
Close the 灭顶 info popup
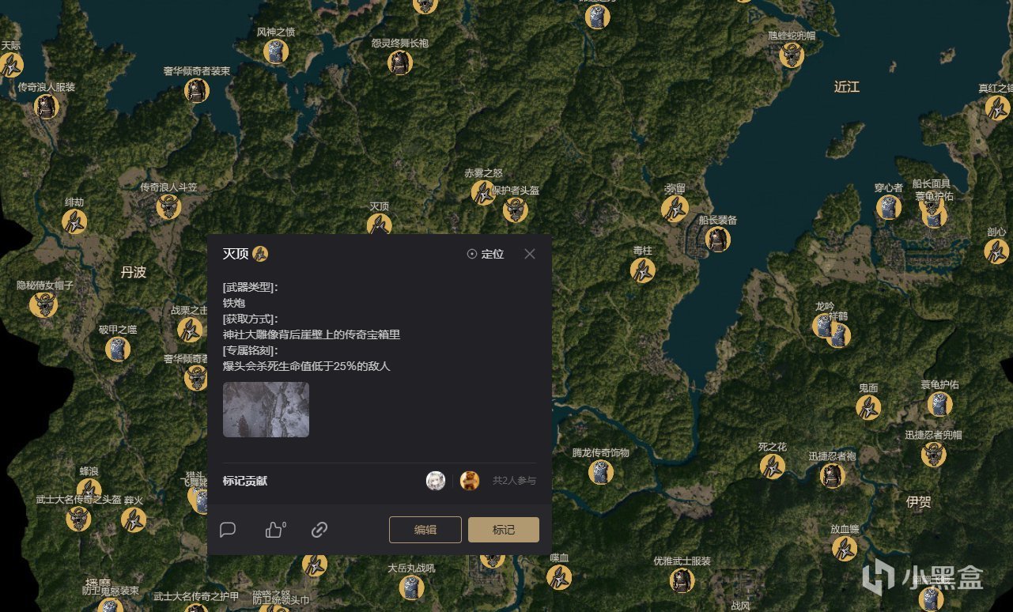(x=530, y=254)
